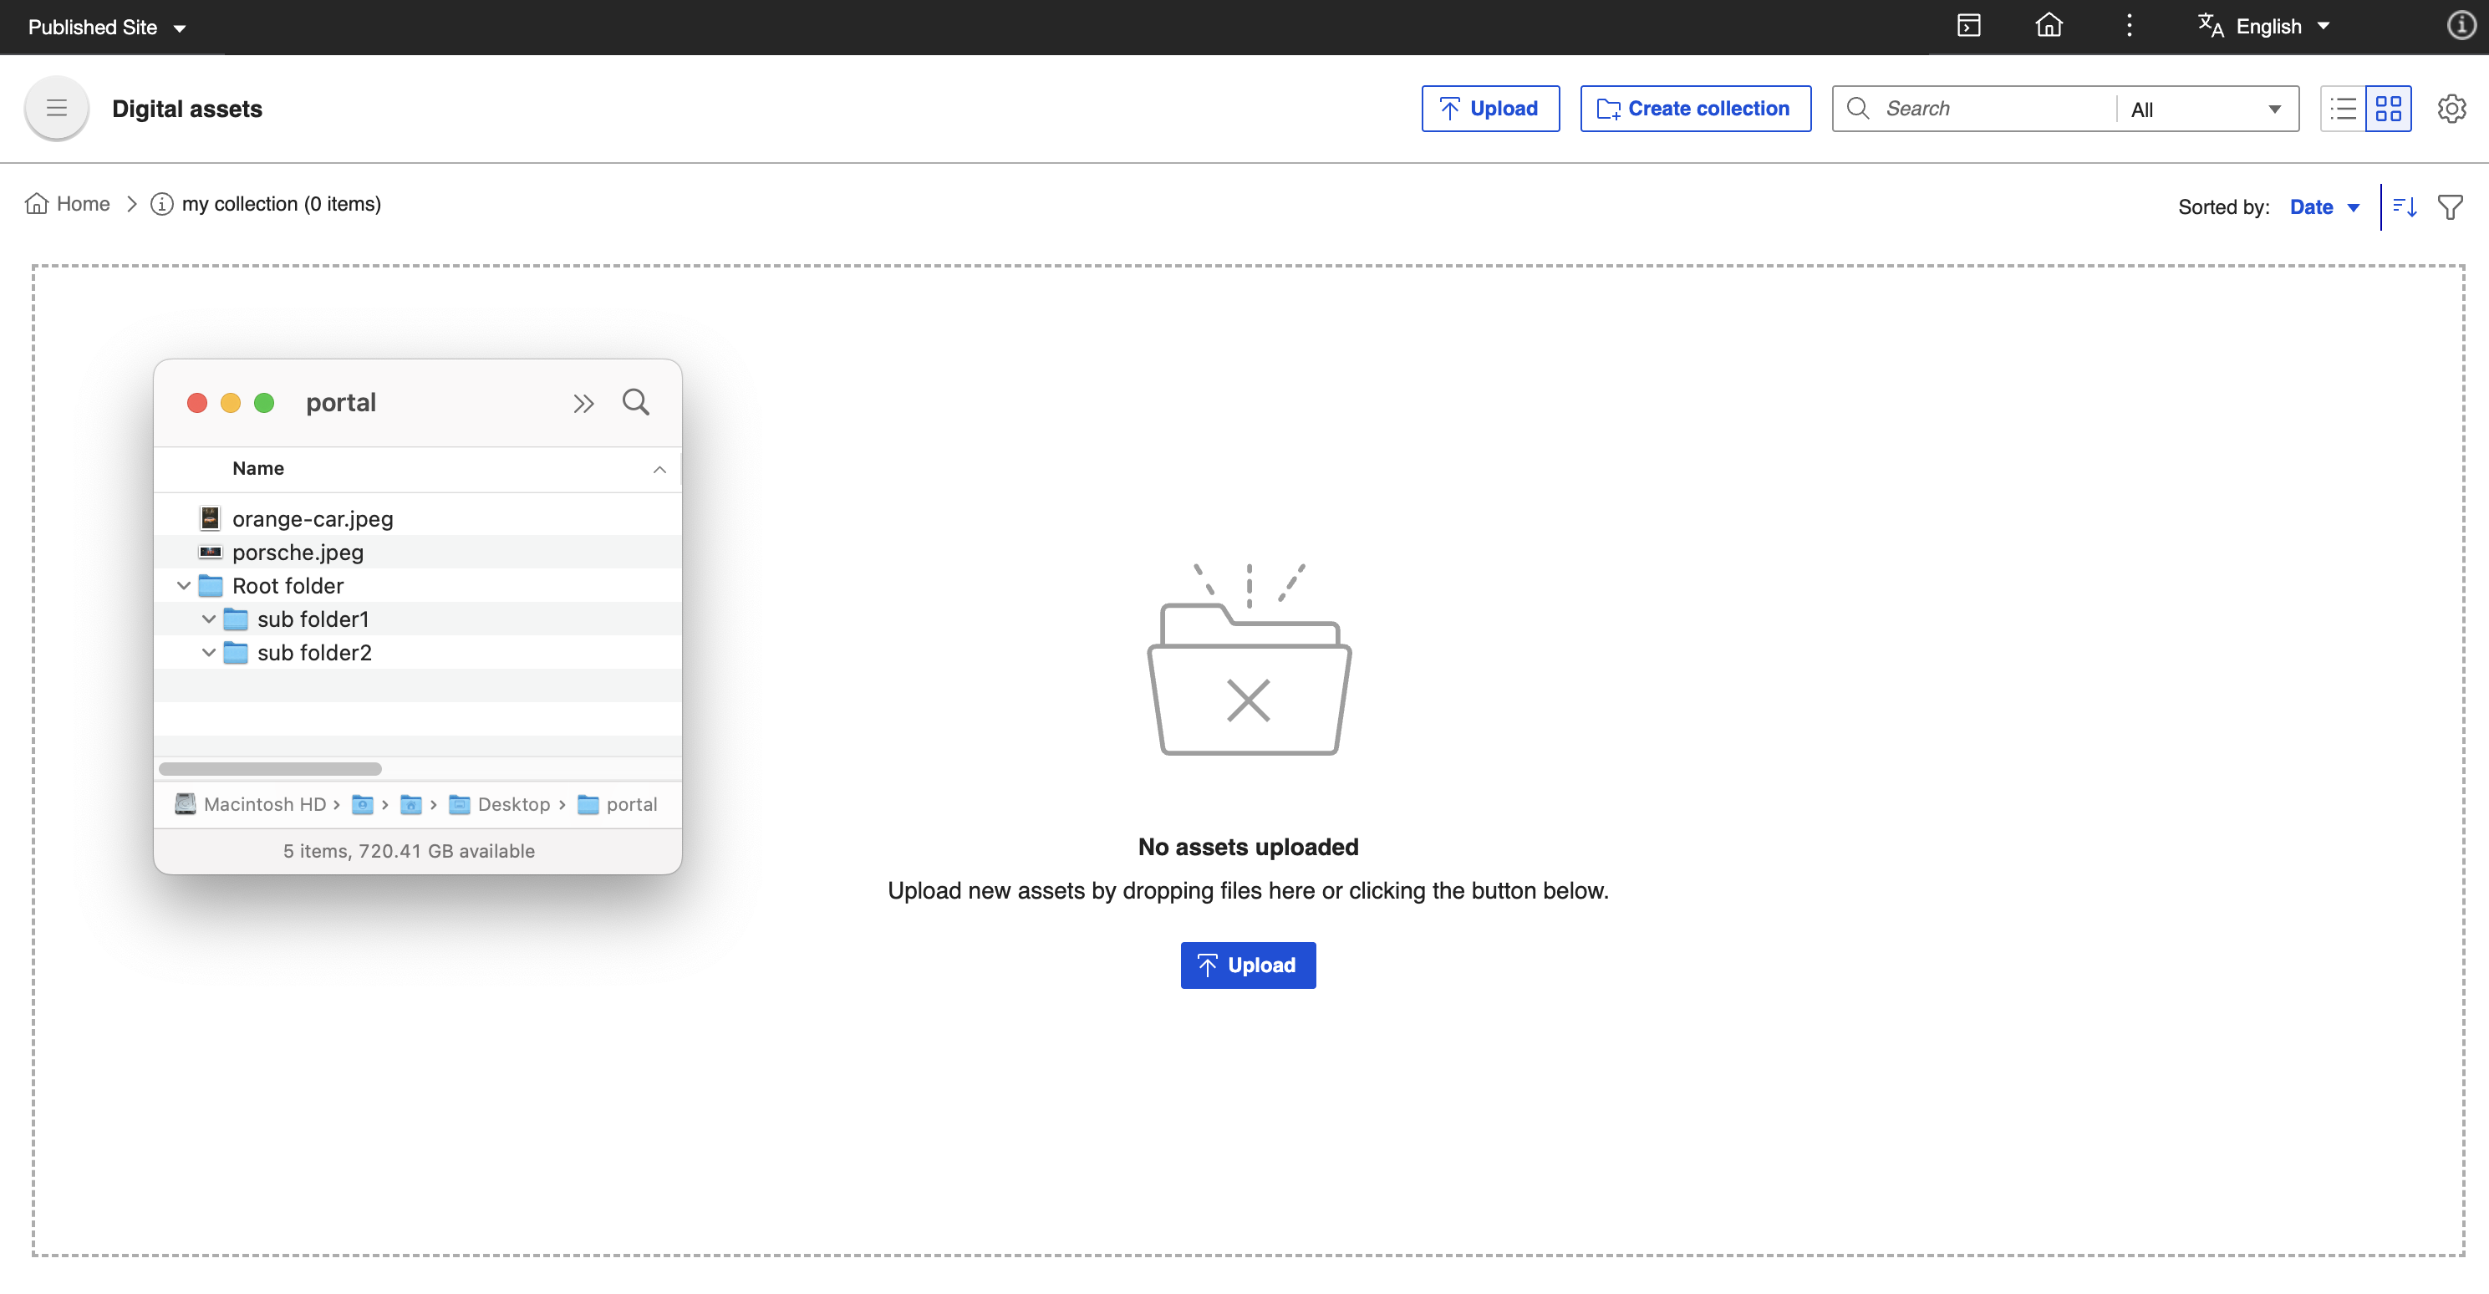Open the vertical three-dots menu

coord(2129,26)
